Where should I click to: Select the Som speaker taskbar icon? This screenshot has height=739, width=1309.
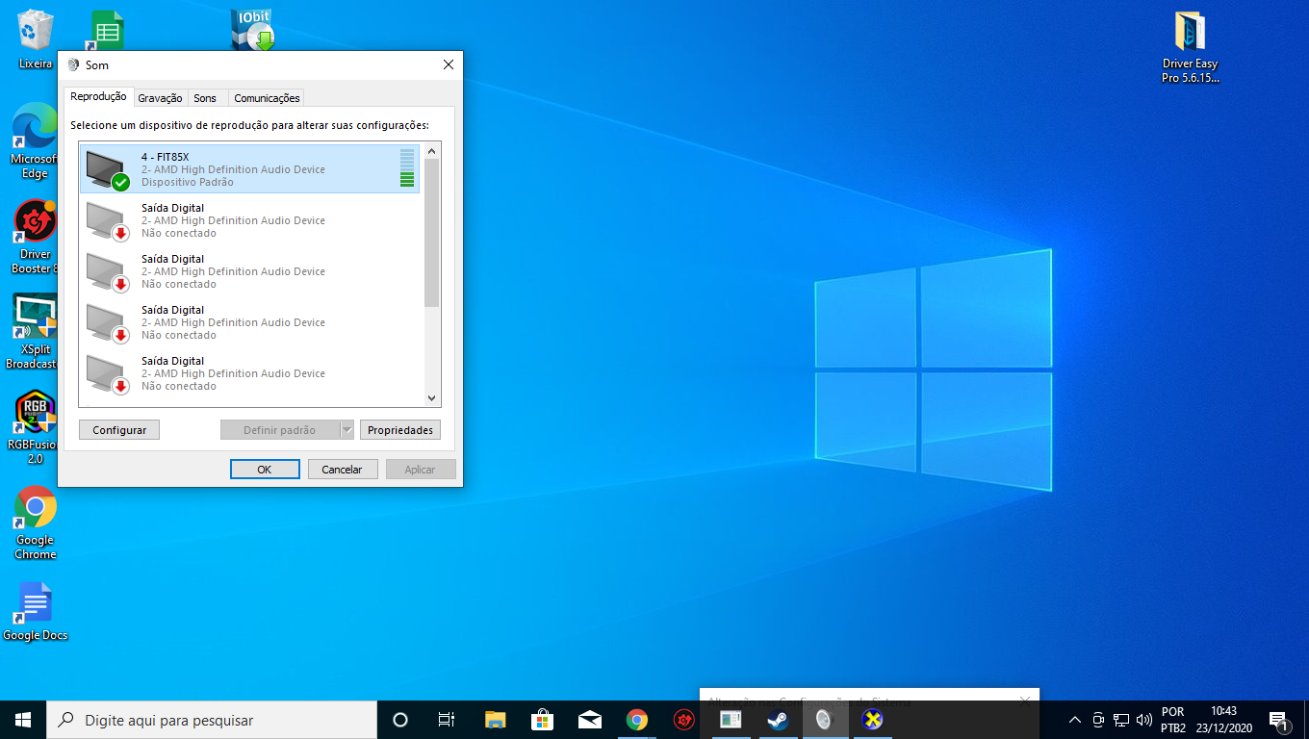click(x=825, y=720)
